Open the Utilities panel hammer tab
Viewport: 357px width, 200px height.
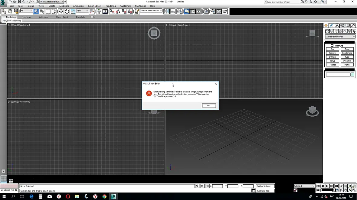[353, 25]
